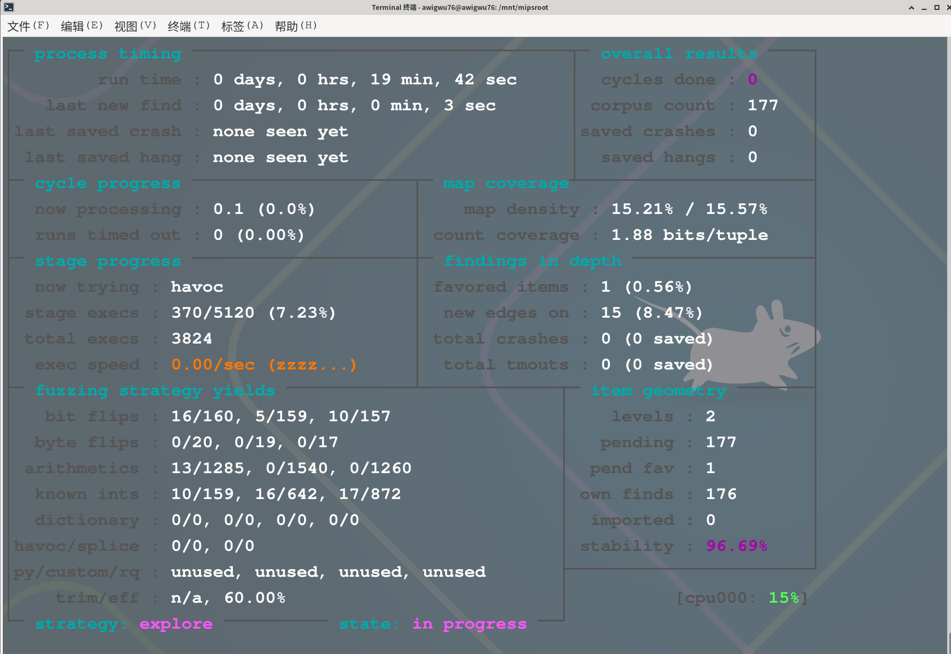Click the levels value '2'
The image size is (951, 654).
tap(710, 416)
